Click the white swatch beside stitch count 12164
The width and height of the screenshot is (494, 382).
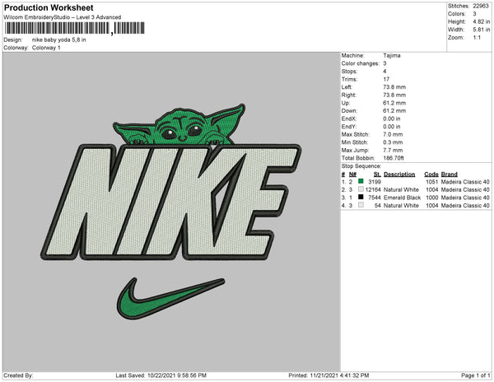tap(361, 189)
